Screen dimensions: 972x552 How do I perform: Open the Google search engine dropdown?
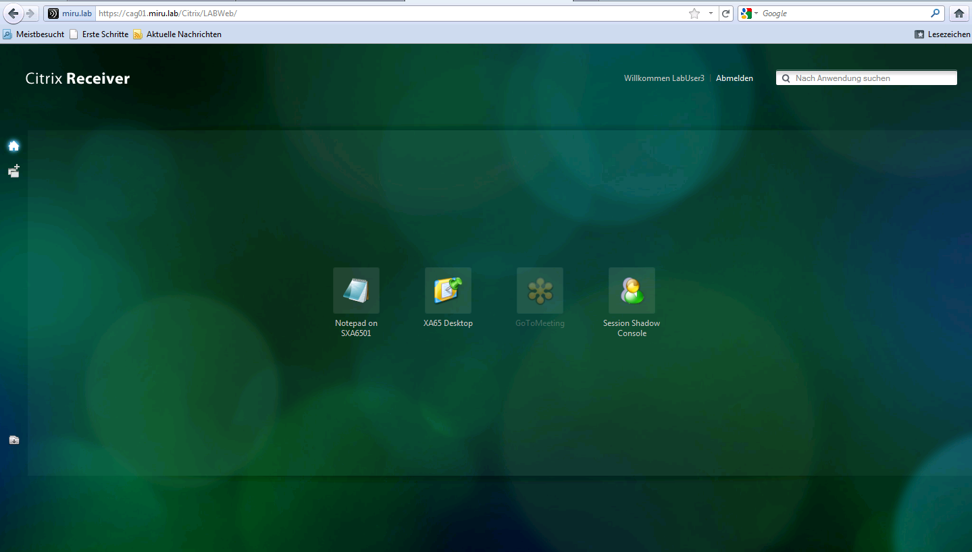point(749,13)
